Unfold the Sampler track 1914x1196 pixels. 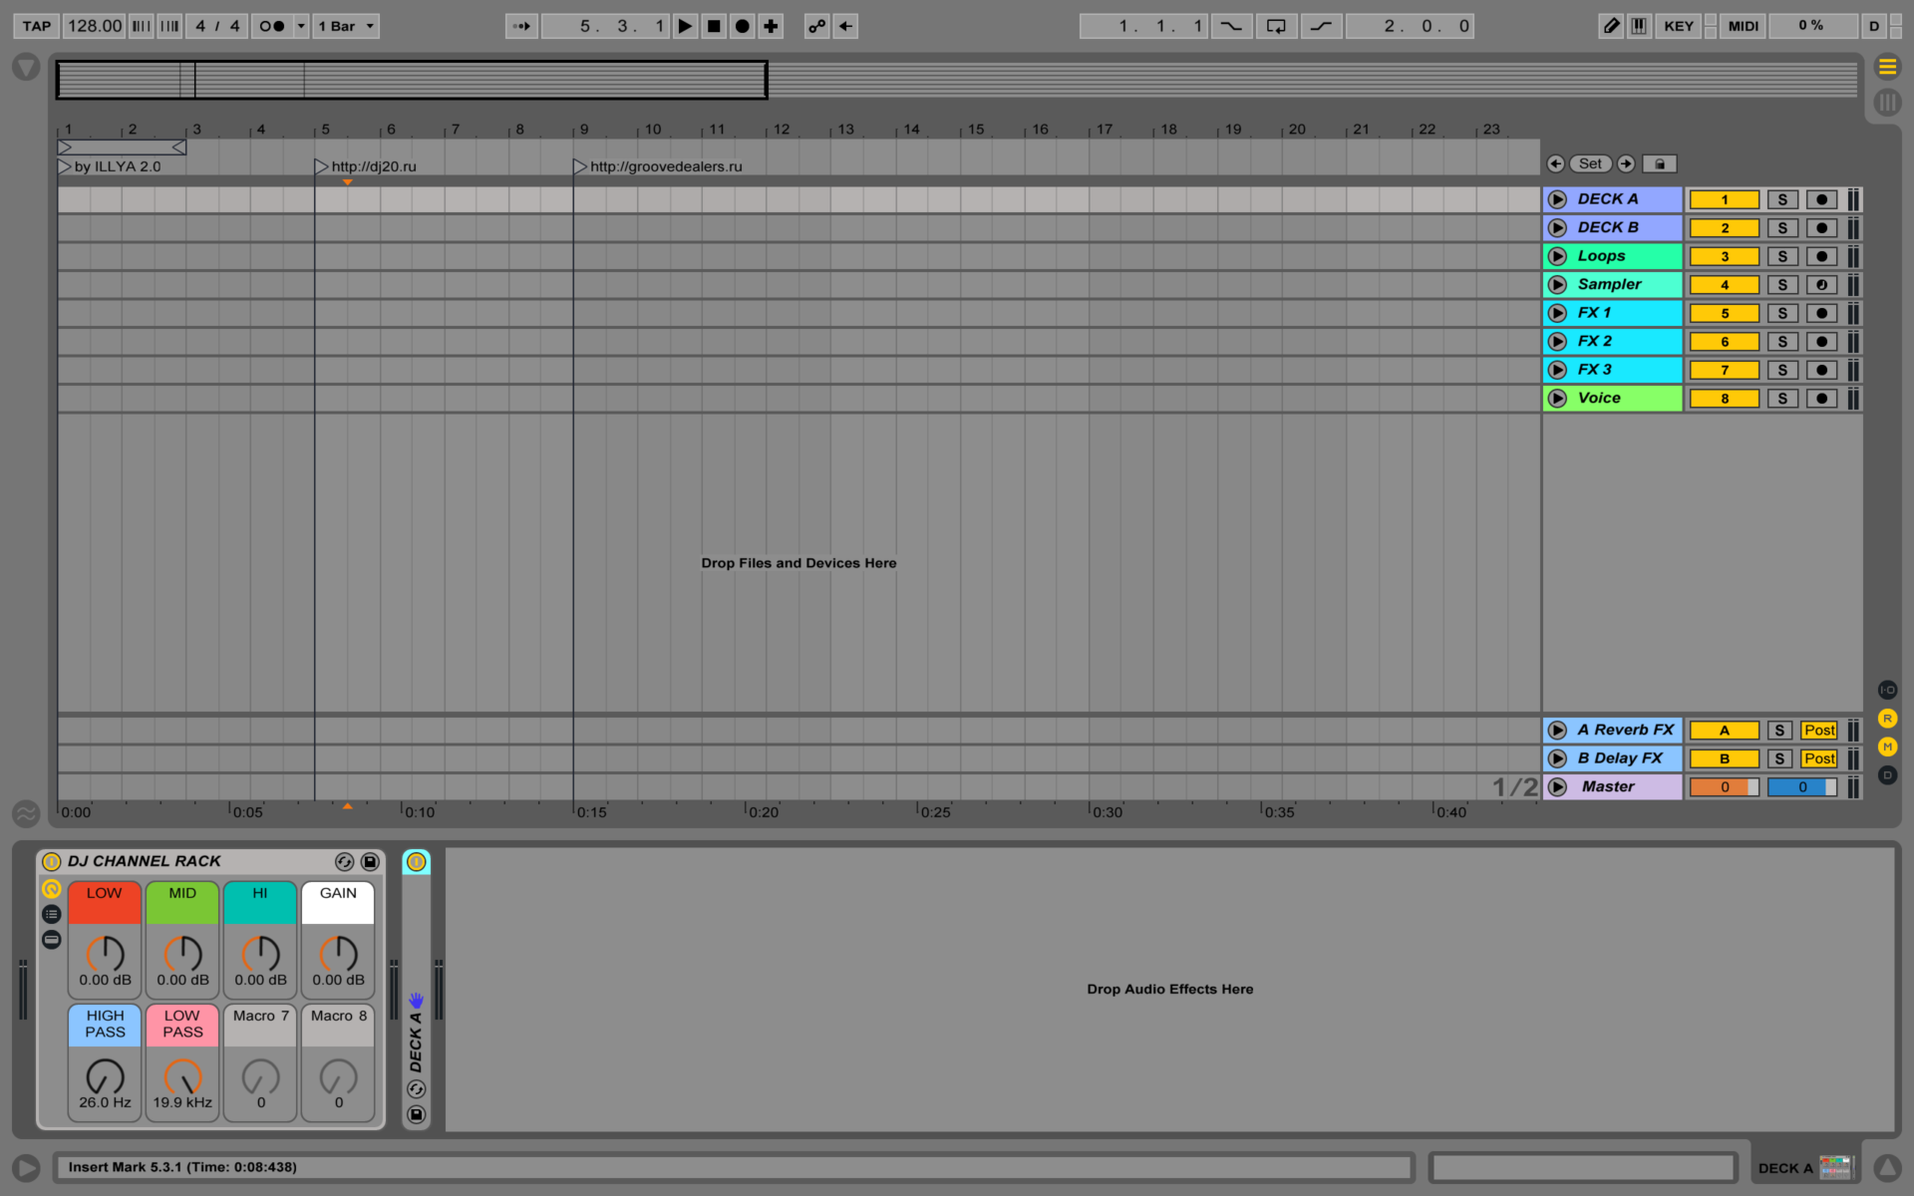point(1557,285)
